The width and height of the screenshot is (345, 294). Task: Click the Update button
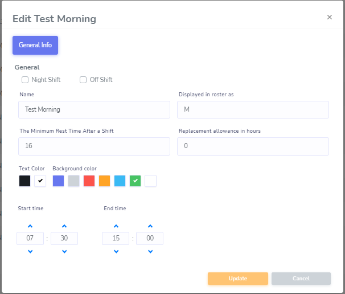(x=238, y=279)
